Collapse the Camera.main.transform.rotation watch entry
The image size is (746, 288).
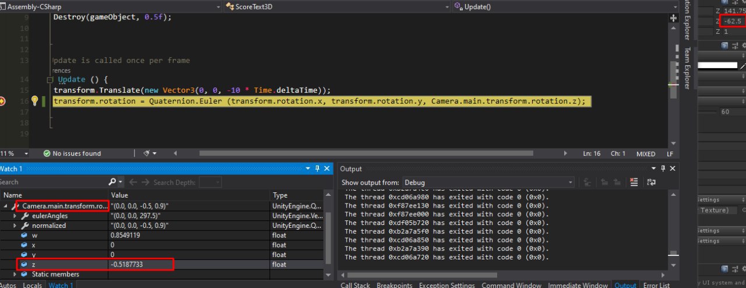coord(6,206)
